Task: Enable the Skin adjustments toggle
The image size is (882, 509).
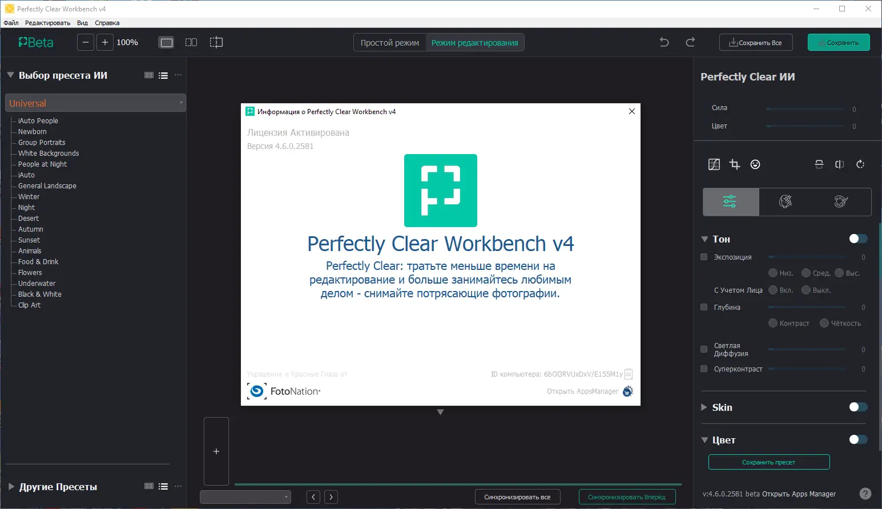Action: (857, 407)
